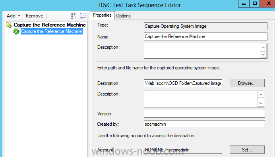Click into the Created by field
The width and height of the screenshot is (275, 157).
pos(204,124)
